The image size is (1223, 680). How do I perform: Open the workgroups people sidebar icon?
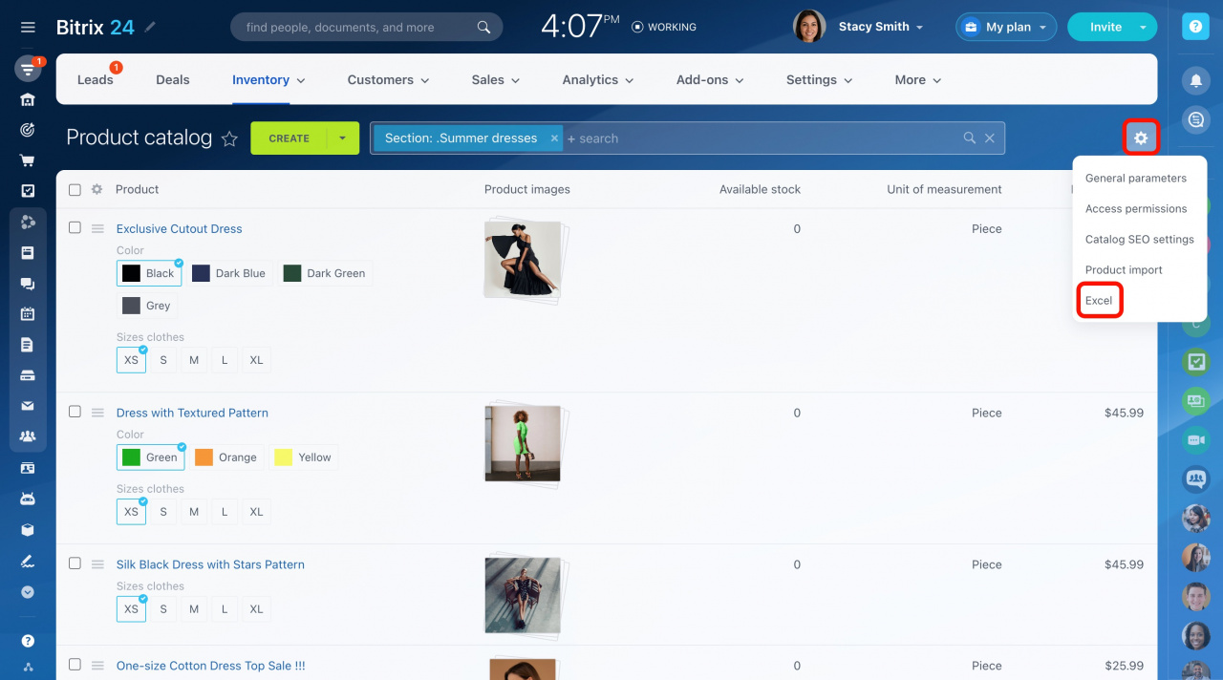(28, 436)
